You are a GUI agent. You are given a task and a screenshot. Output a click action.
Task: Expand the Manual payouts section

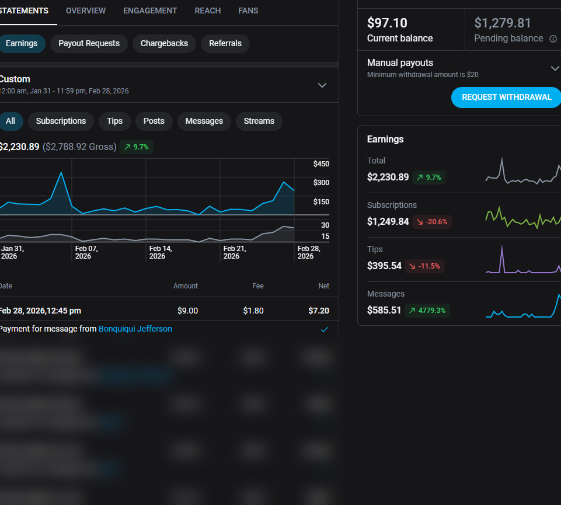tap(554, 68)
